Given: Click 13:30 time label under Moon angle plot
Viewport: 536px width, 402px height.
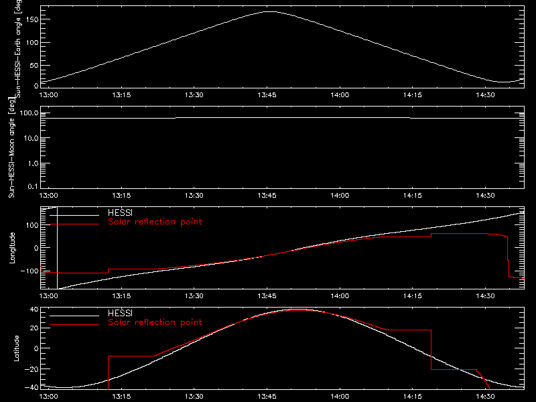Looking at the screenshot, I should tap(194, 195).
